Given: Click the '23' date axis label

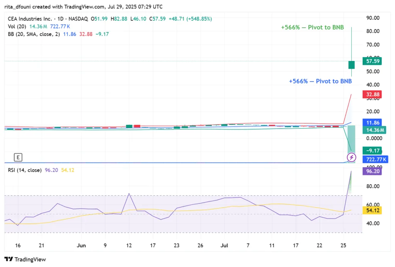Looking at the screenshot, I should (x=177, y=245).
